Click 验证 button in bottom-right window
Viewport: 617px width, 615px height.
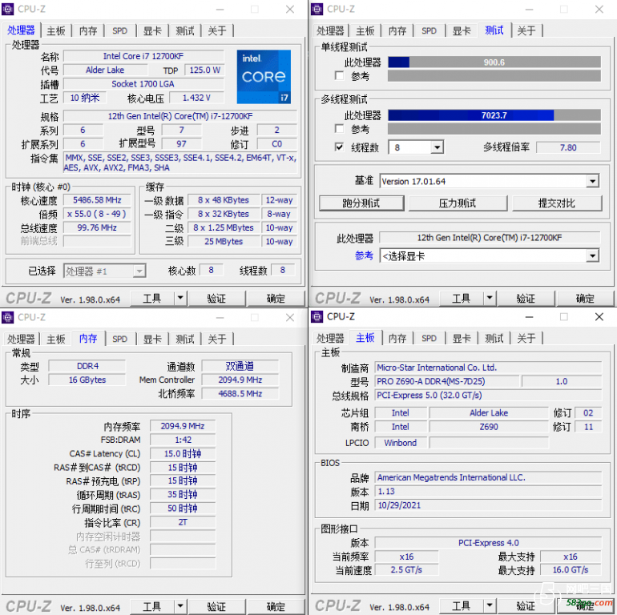click(x=526, y=606)
